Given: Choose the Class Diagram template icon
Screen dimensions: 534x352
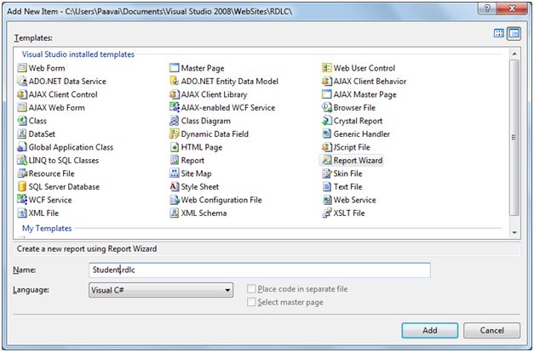Looking at the screenshot, I should click(174, 121).
